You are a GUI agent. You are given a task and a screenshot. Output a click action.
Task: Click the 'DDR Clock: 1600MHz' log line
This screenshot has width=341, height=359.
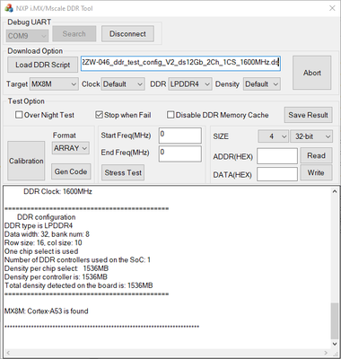pos(57,191)
